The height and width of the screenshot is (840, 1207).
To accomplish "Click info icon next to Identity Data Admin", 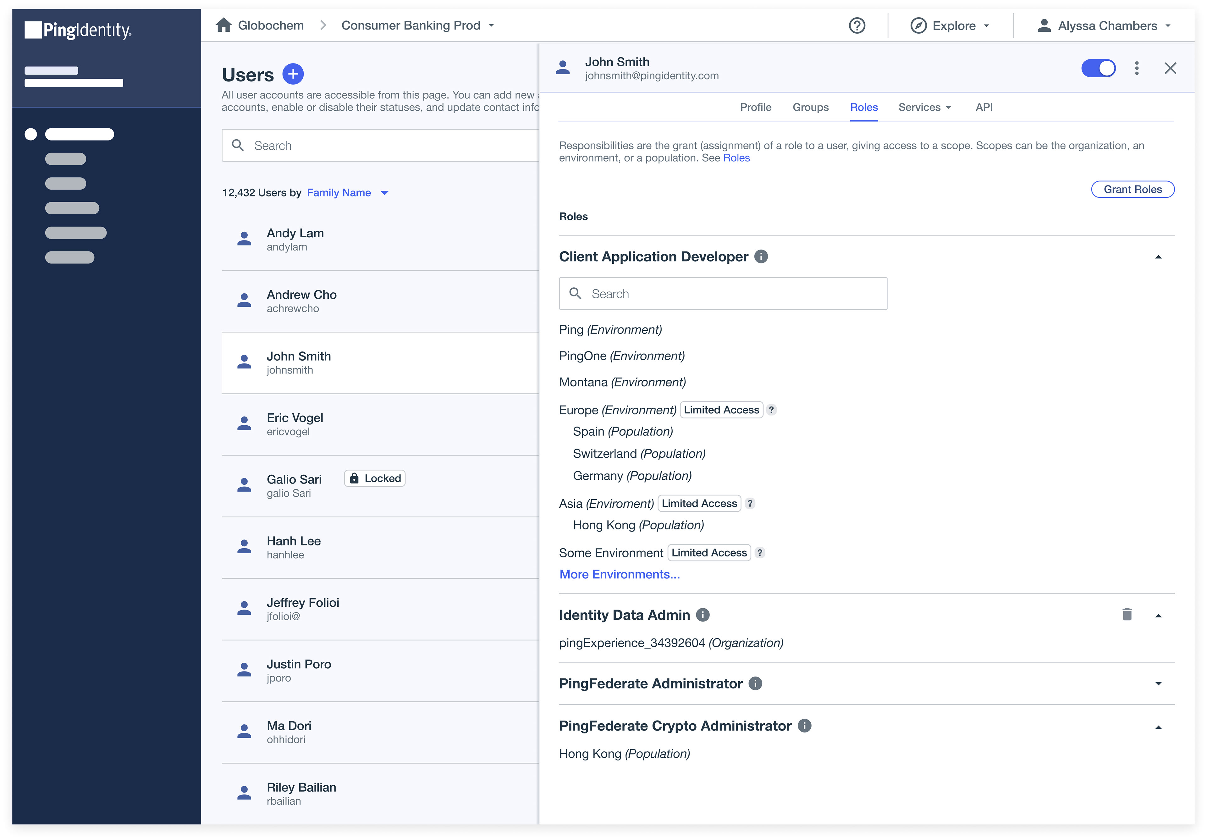I will [x=702, y=615].
